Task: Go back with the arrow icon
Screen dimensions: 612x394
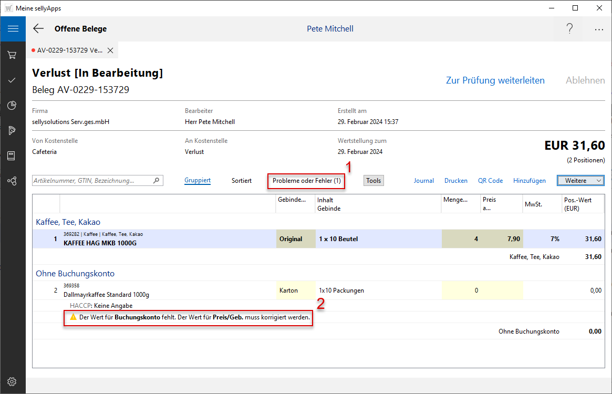Action: 38,29
